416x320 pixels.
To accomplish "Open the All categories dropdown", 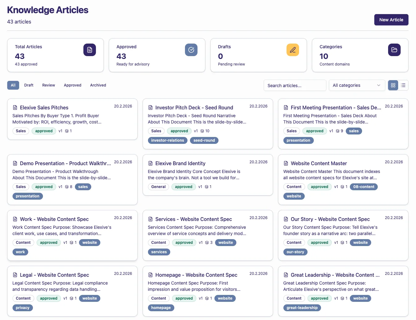I will click(x=357, y=85).
